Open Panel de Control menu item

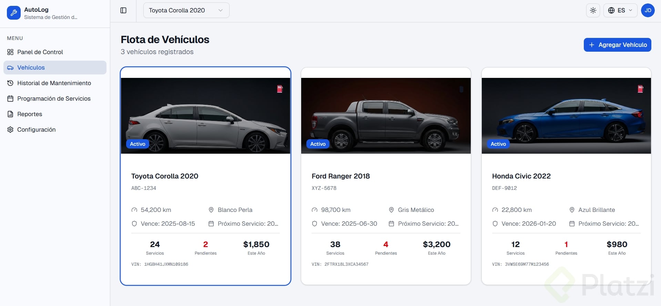(x=40, y=52)
